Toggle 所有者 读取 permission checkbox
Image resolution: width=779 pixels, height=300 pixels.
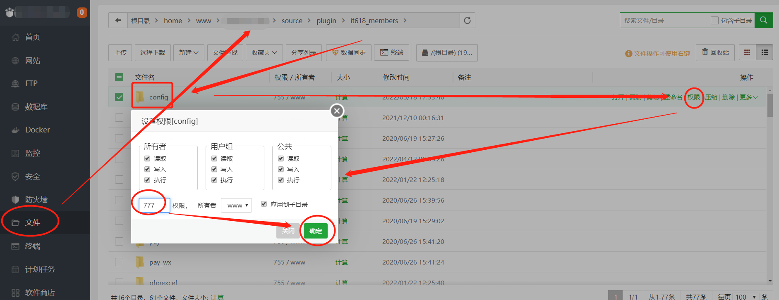point(147,158)
